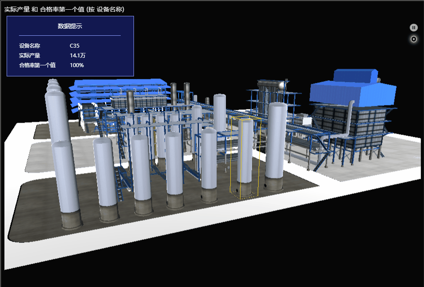
Task: Click the 实际产量 label in tooltip
Action: click(30, 55)
